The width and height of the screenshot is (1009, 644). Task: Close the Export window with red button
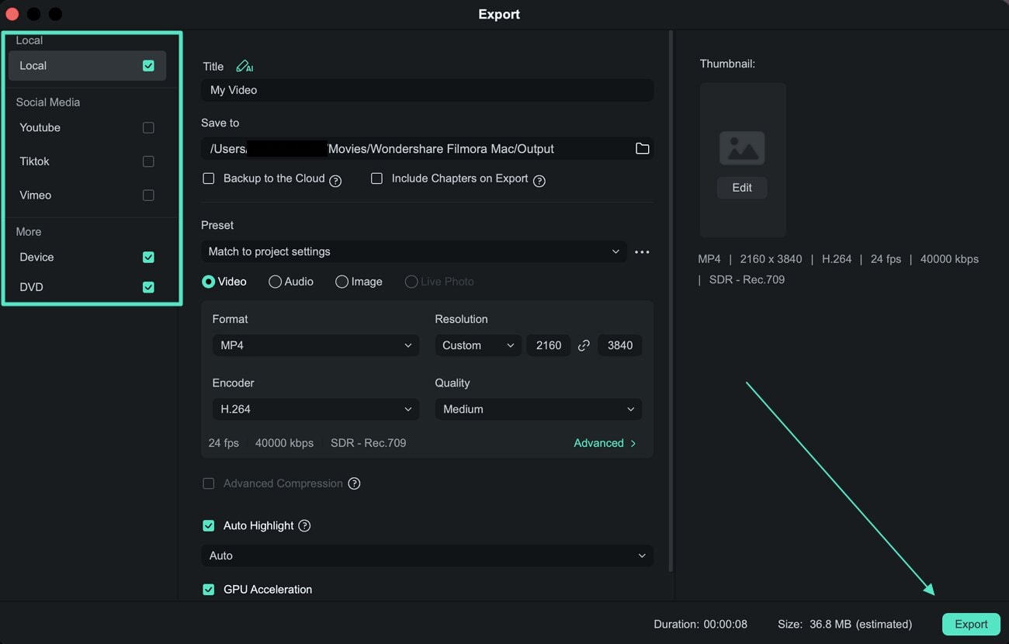12,14
